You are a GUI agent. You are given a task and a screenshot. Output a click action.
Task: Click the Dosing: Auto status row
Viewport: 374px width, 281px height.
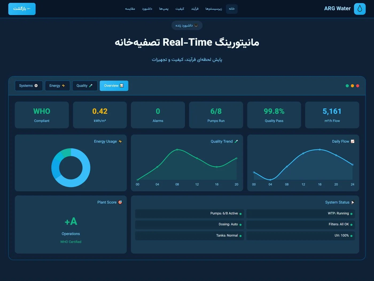(x=190, y=224)
